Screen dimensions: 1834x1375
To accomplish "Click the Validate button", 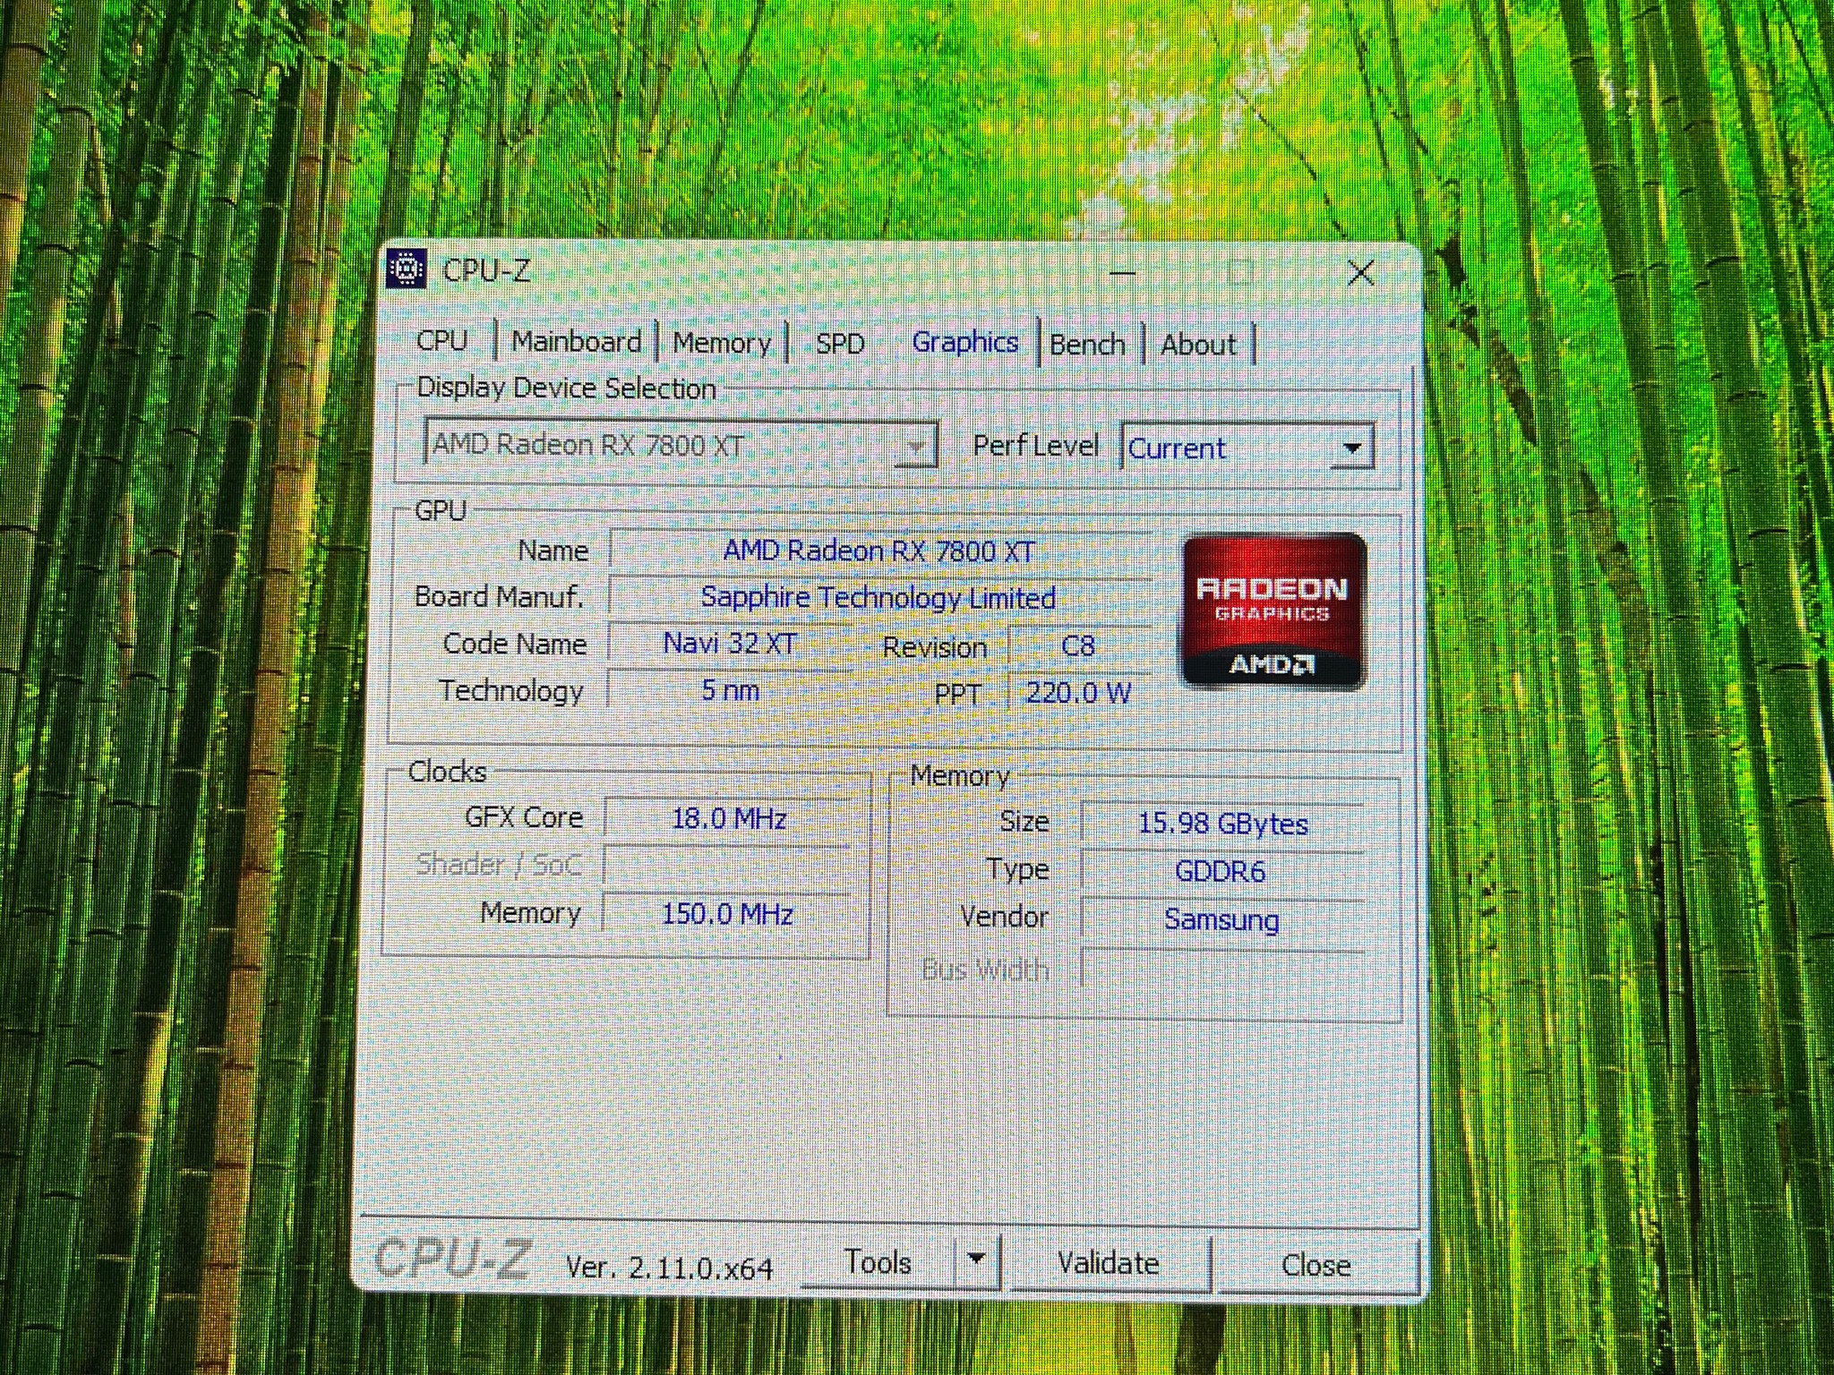I will [x=1108, y=1262].
